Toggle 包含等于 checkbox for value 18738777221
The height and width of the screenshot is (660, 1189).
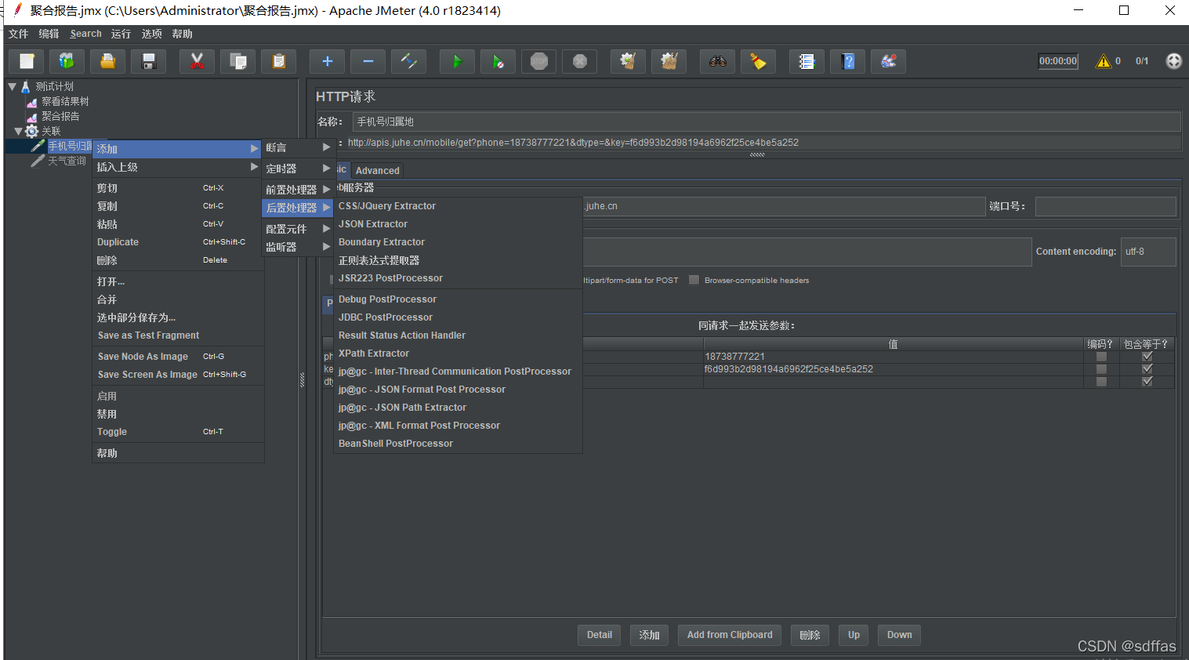pyautogui.click(x=1147, y=357)
